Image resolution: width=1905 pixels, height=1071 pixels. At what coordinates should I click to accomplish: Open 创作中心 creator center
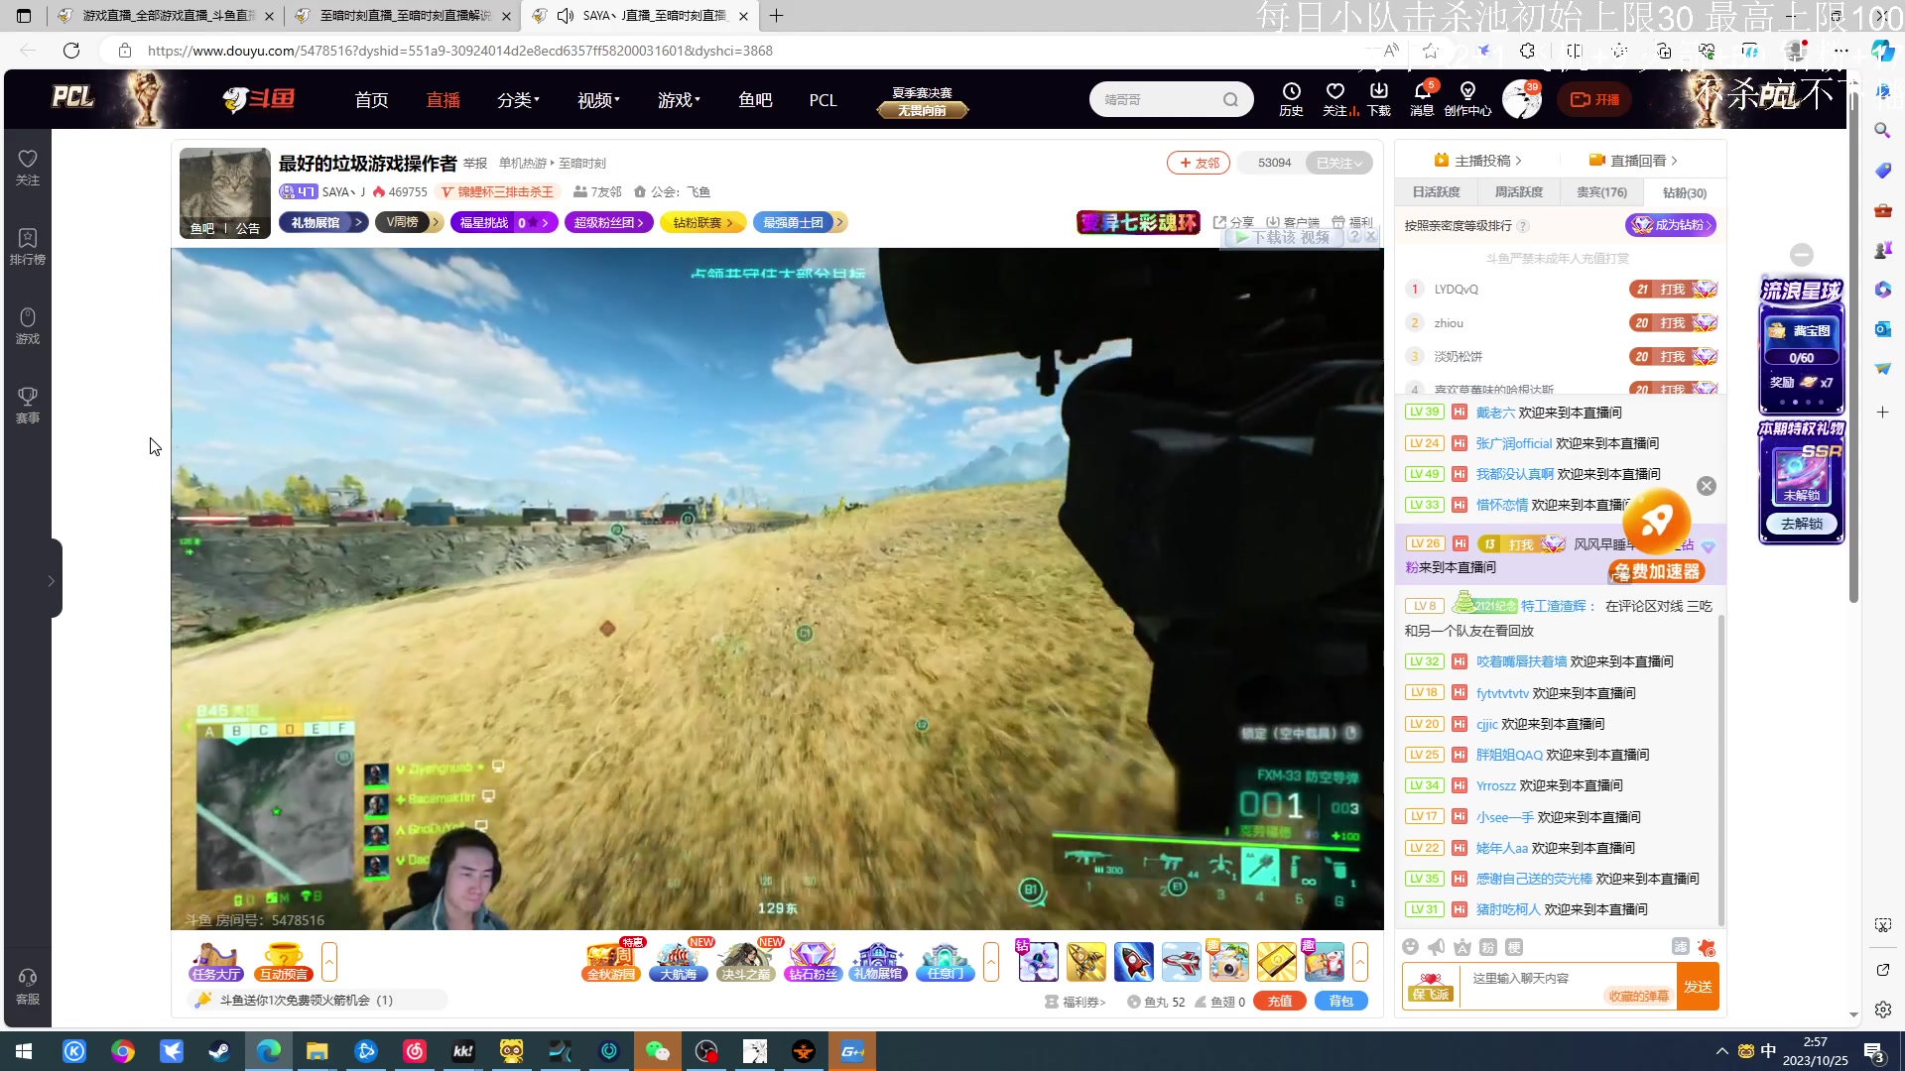coord(1467,99)
